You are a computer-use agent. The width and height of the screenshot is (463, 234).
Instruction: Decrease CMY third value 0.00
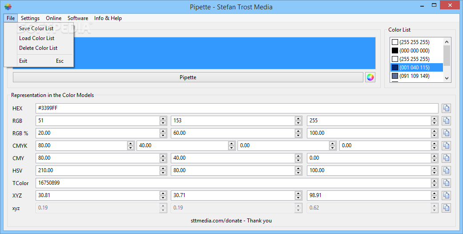[x=434, y=160]
